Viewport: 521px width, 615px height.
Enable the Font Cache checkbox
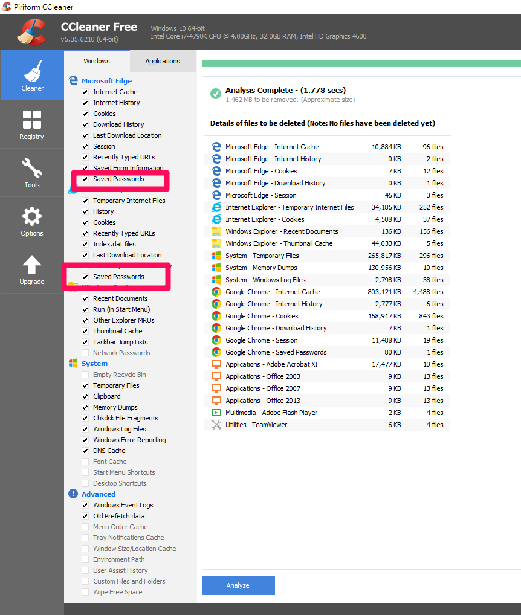click(x=85, y=462)
